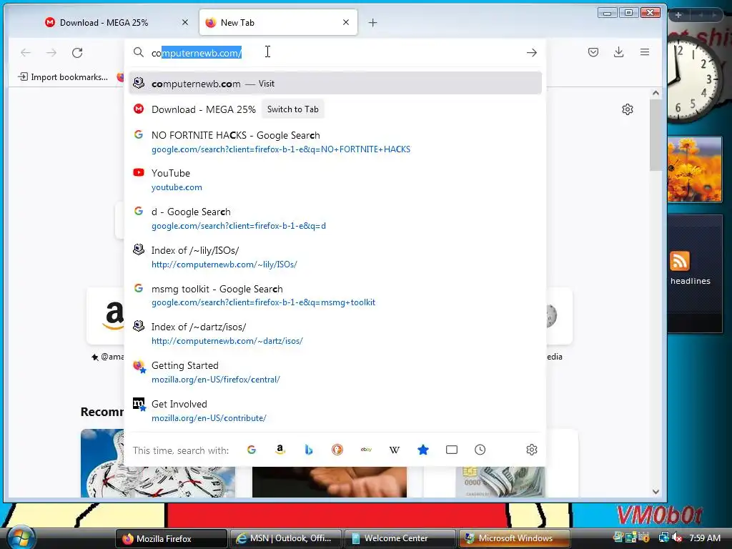Visit computernewb.com suggestion
732x549 pixels.
[x=335, y=84]
